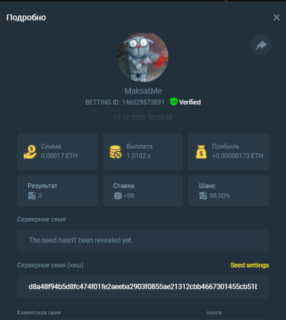Open Seed settings link
Viewport: 286px width, 320px height.
coord(250,265)
